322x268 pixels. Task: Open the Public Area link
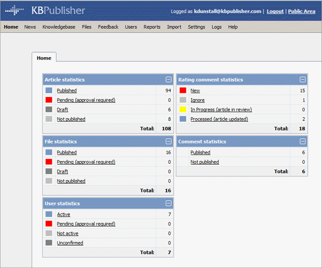coord(301,11)
